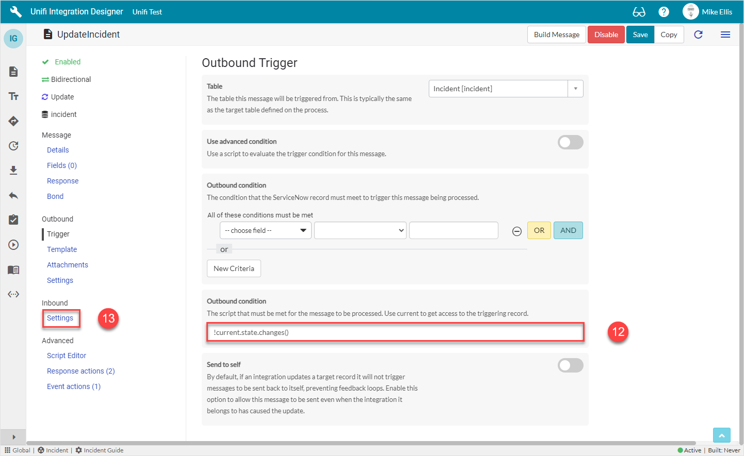Open the book icon in left sidebar
Viewport: 744px width, 456px height.
pyautogui.click(x=13, y=269)
